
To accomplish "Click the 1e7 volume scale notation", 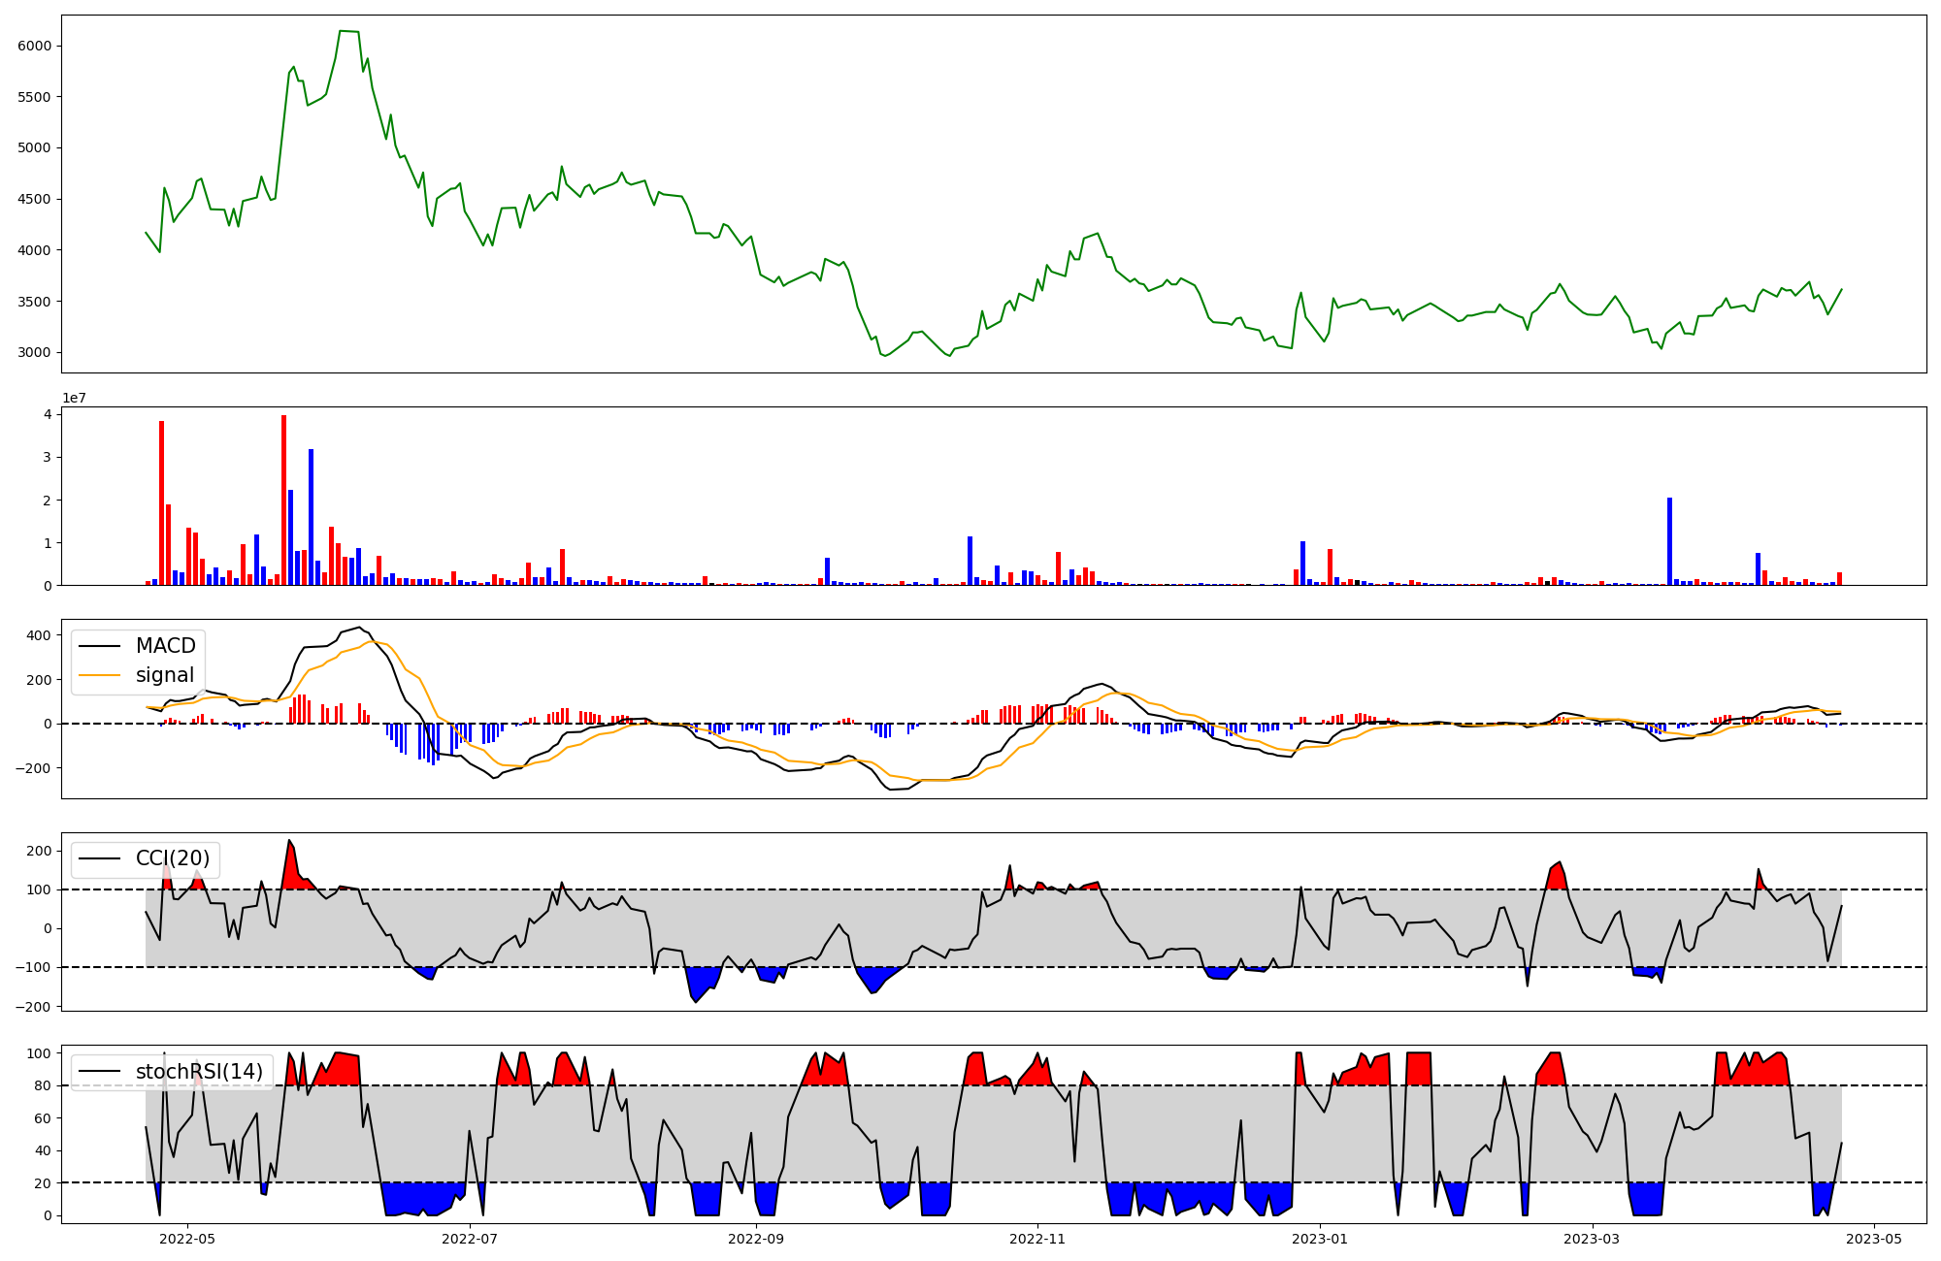I will pyautogui.click(x=75, y=398).
